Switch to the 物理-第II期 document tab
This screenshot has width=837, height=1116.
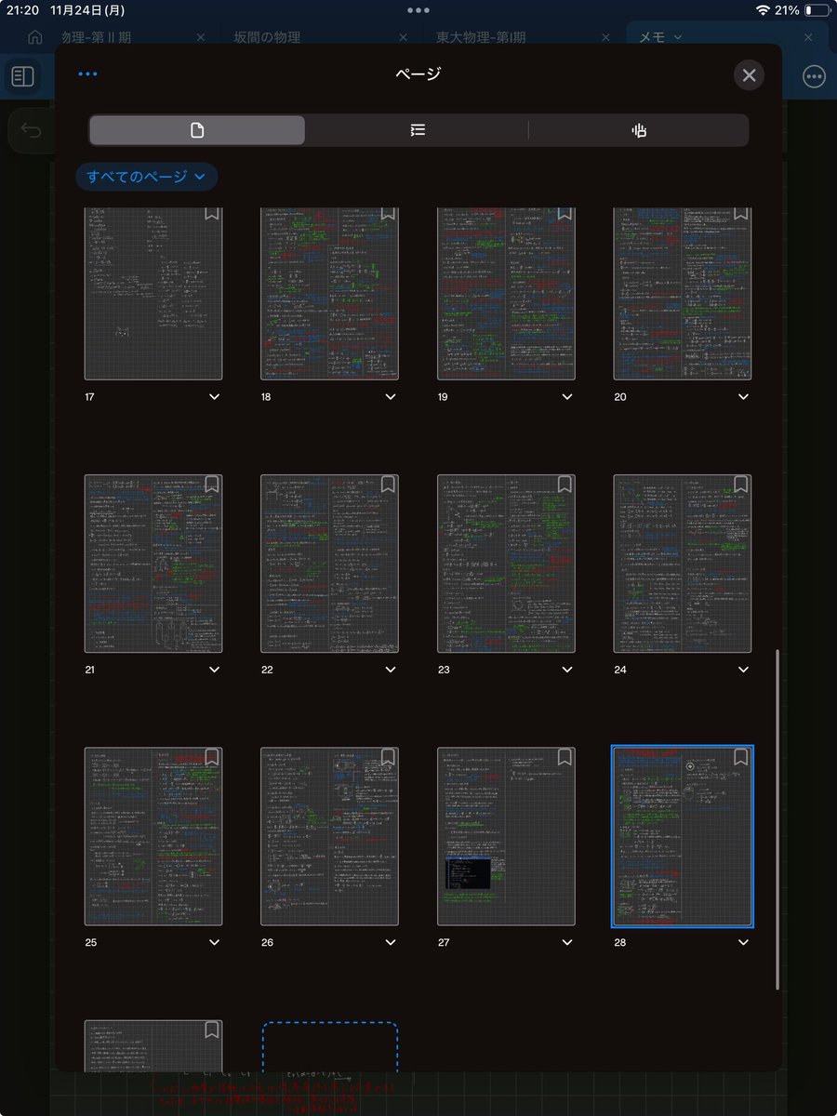(96, 37)
